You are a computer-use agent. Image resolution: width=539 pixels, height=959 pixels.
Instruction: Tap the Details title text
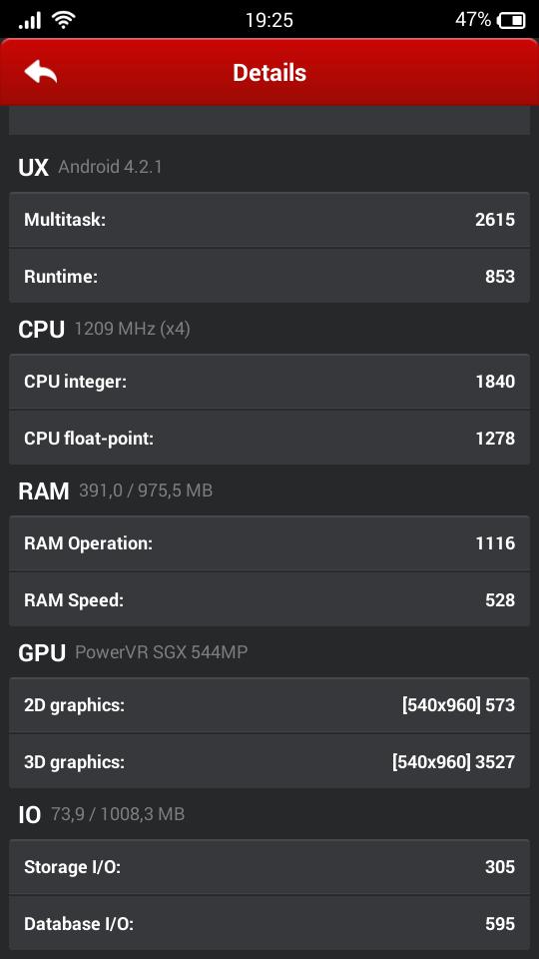(x=269, y=73)
